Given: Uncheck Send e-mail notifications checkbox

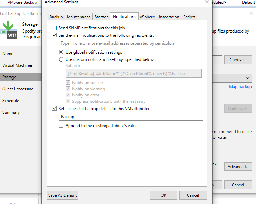Looking at the screenshot, I should pyautogui.click(x=54, y=35).
